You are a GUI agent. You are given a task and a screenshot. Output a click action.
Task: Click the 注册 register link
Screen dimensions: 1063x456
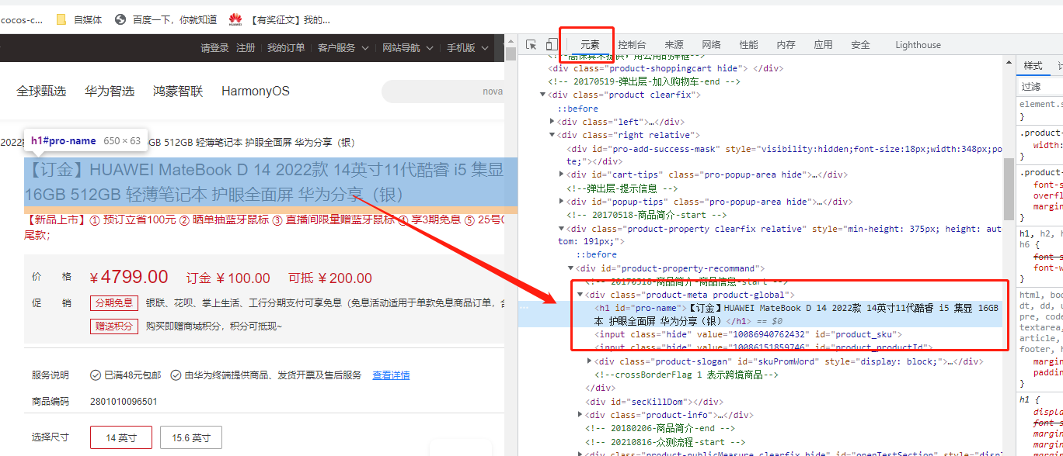246,48
